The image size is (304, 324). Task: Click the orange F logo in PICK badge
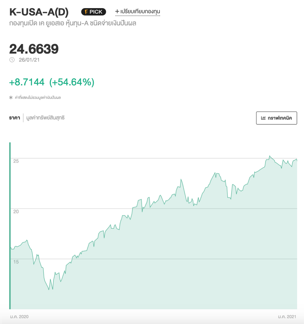[86, 12]
